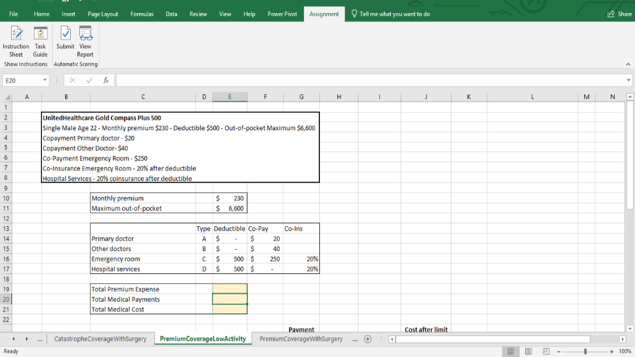Open the Task Guide

[x=40, y=42]
